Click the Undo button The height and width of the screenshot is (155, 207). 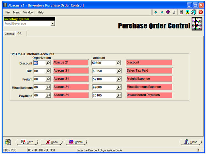(x=52, y=142)
